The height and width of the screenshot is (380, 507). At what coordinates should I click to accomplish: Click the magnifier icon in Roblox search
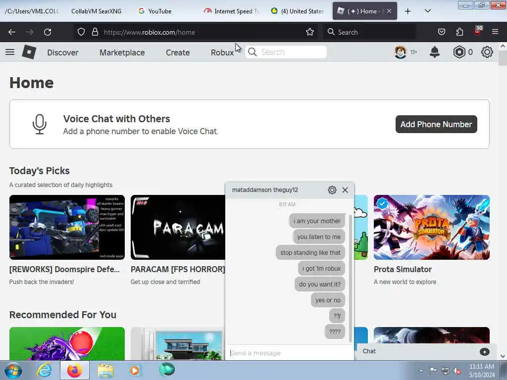[253, 52]
